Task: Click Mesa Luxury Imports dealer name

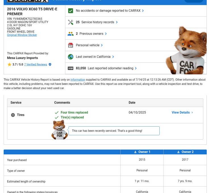Action: pyautogui.click(x=22, y=58)
